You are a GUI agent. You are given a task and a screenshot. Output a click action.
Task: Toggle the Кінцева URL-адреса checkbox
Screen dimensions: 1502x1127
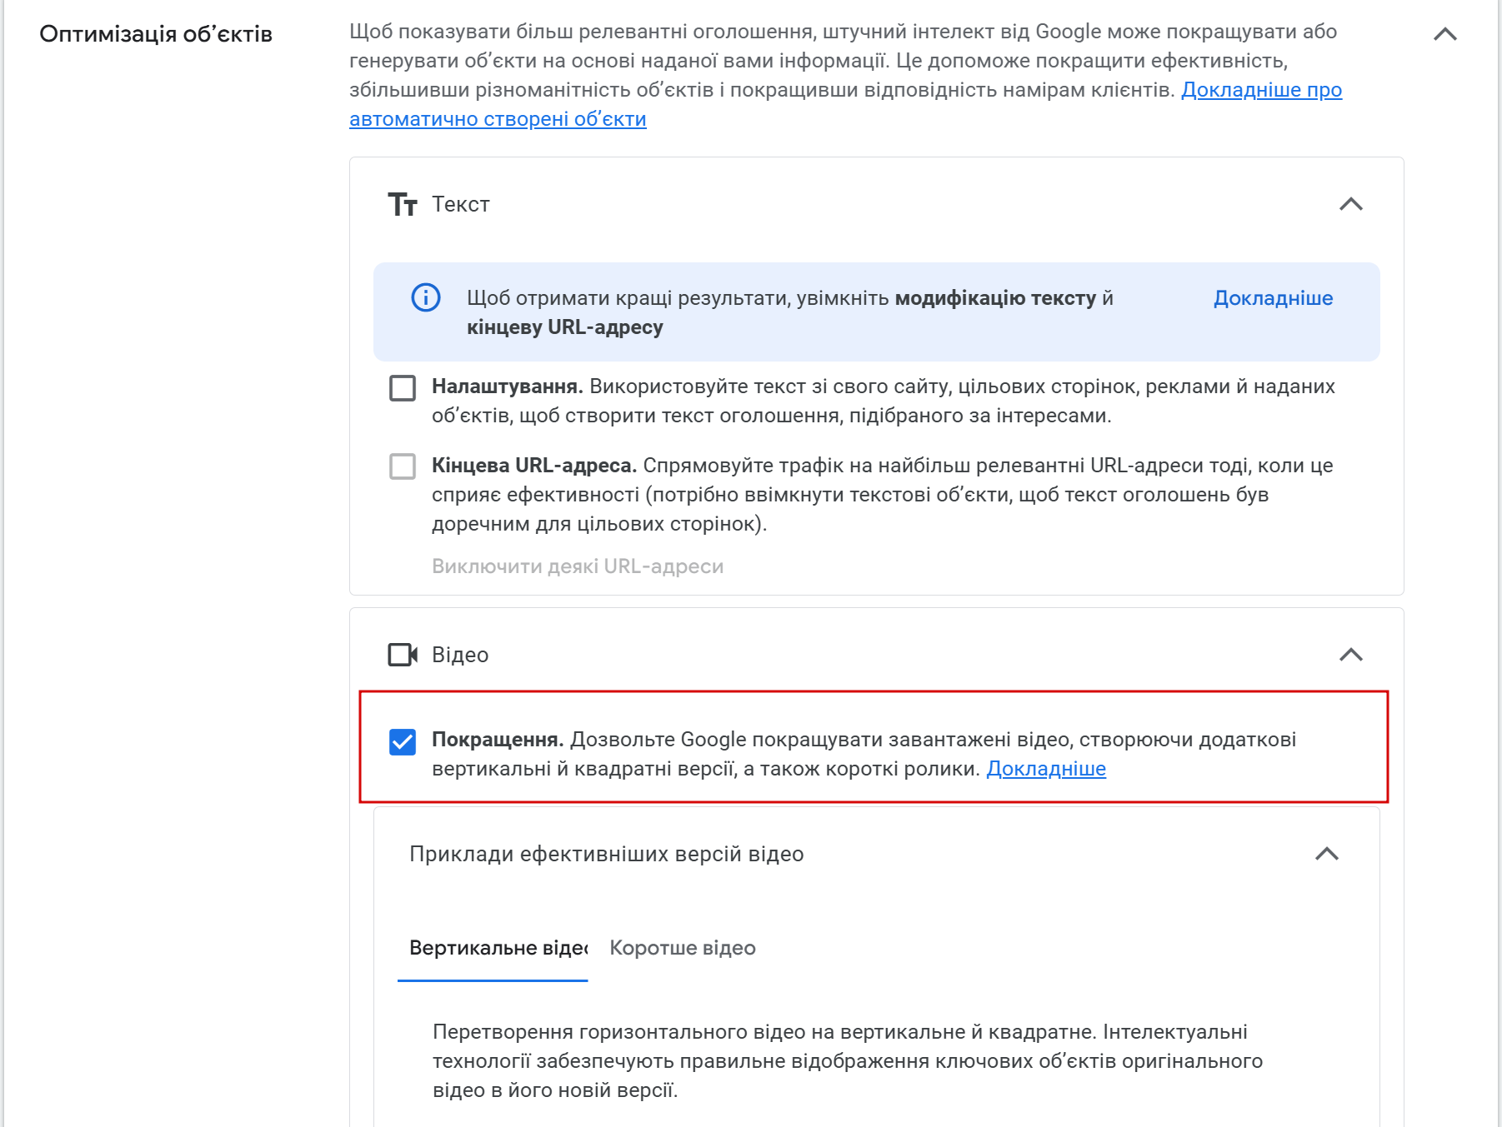click(403, 466)
